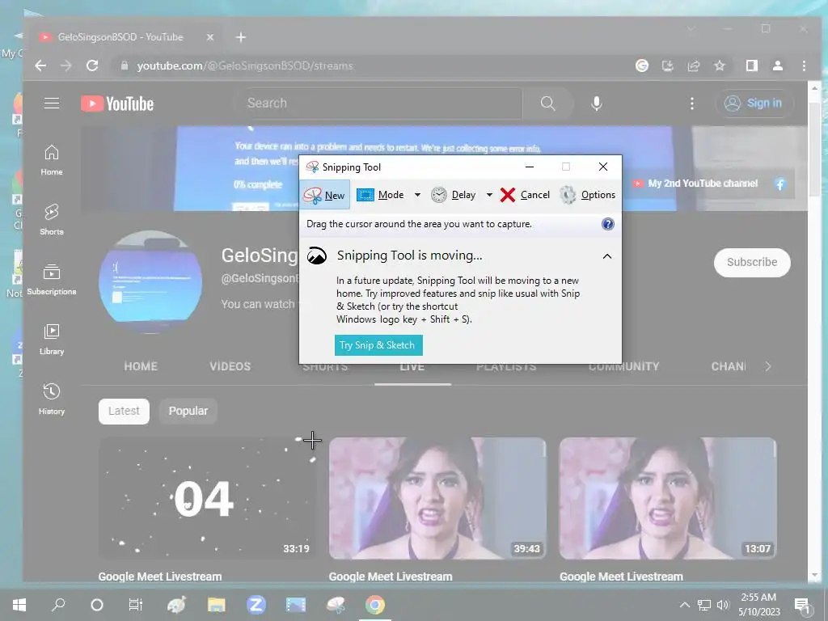Select the Latest filter chip
The height and width of the screenshot is (621, 828).
tap(124, 411)
